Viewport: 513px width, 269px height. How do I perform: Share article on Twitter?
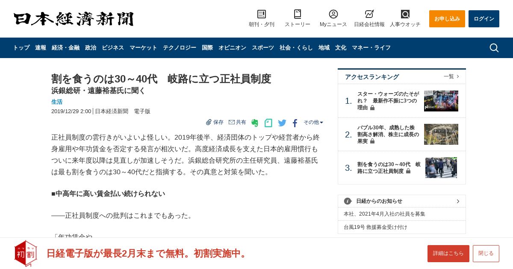[x=282, y=123]
